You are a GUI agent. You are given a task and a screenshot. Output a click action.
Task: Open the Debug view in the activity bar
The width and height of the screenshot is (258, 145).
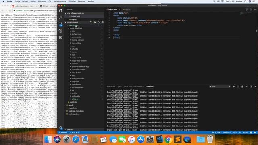61,31
